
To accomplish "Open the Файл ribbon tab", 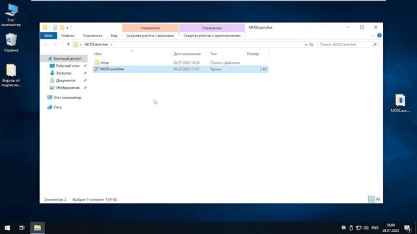I will coord(48,36).
